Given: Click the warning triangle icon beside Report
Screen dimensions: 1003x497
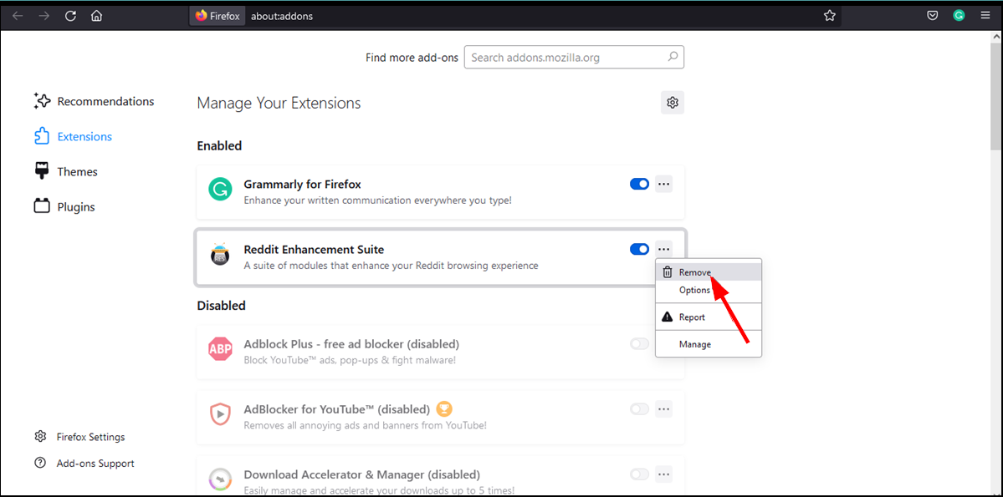Looking at the screenshot, I should pyautogui.click(x=668, y=317).
